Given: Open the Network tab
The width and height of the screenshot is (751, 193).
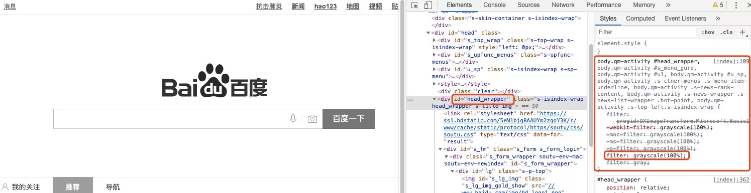Looking at the screenshot, I should click(x=563, y=5).
